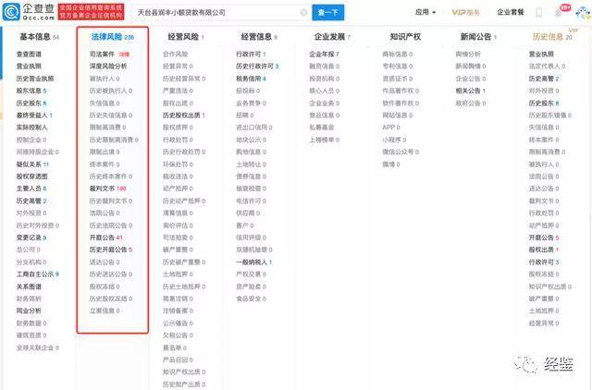The image size is (592, 390).
Task: Open 合作风险 under 经营风险
Action: tap(175, 54)
